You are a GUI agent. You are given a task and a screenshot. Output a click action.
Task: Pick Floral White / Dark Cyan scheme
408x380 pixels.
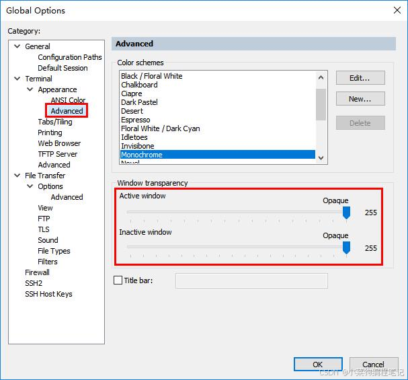(218, 128)
